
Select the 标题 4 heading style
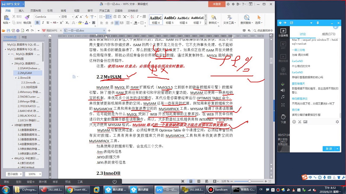[x=156, y=20]
